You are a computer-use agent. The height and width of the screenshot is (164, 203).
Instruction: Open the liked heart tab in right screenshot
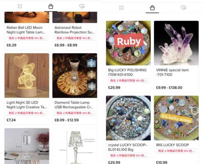pyautogui.click(x=183, y=8)
